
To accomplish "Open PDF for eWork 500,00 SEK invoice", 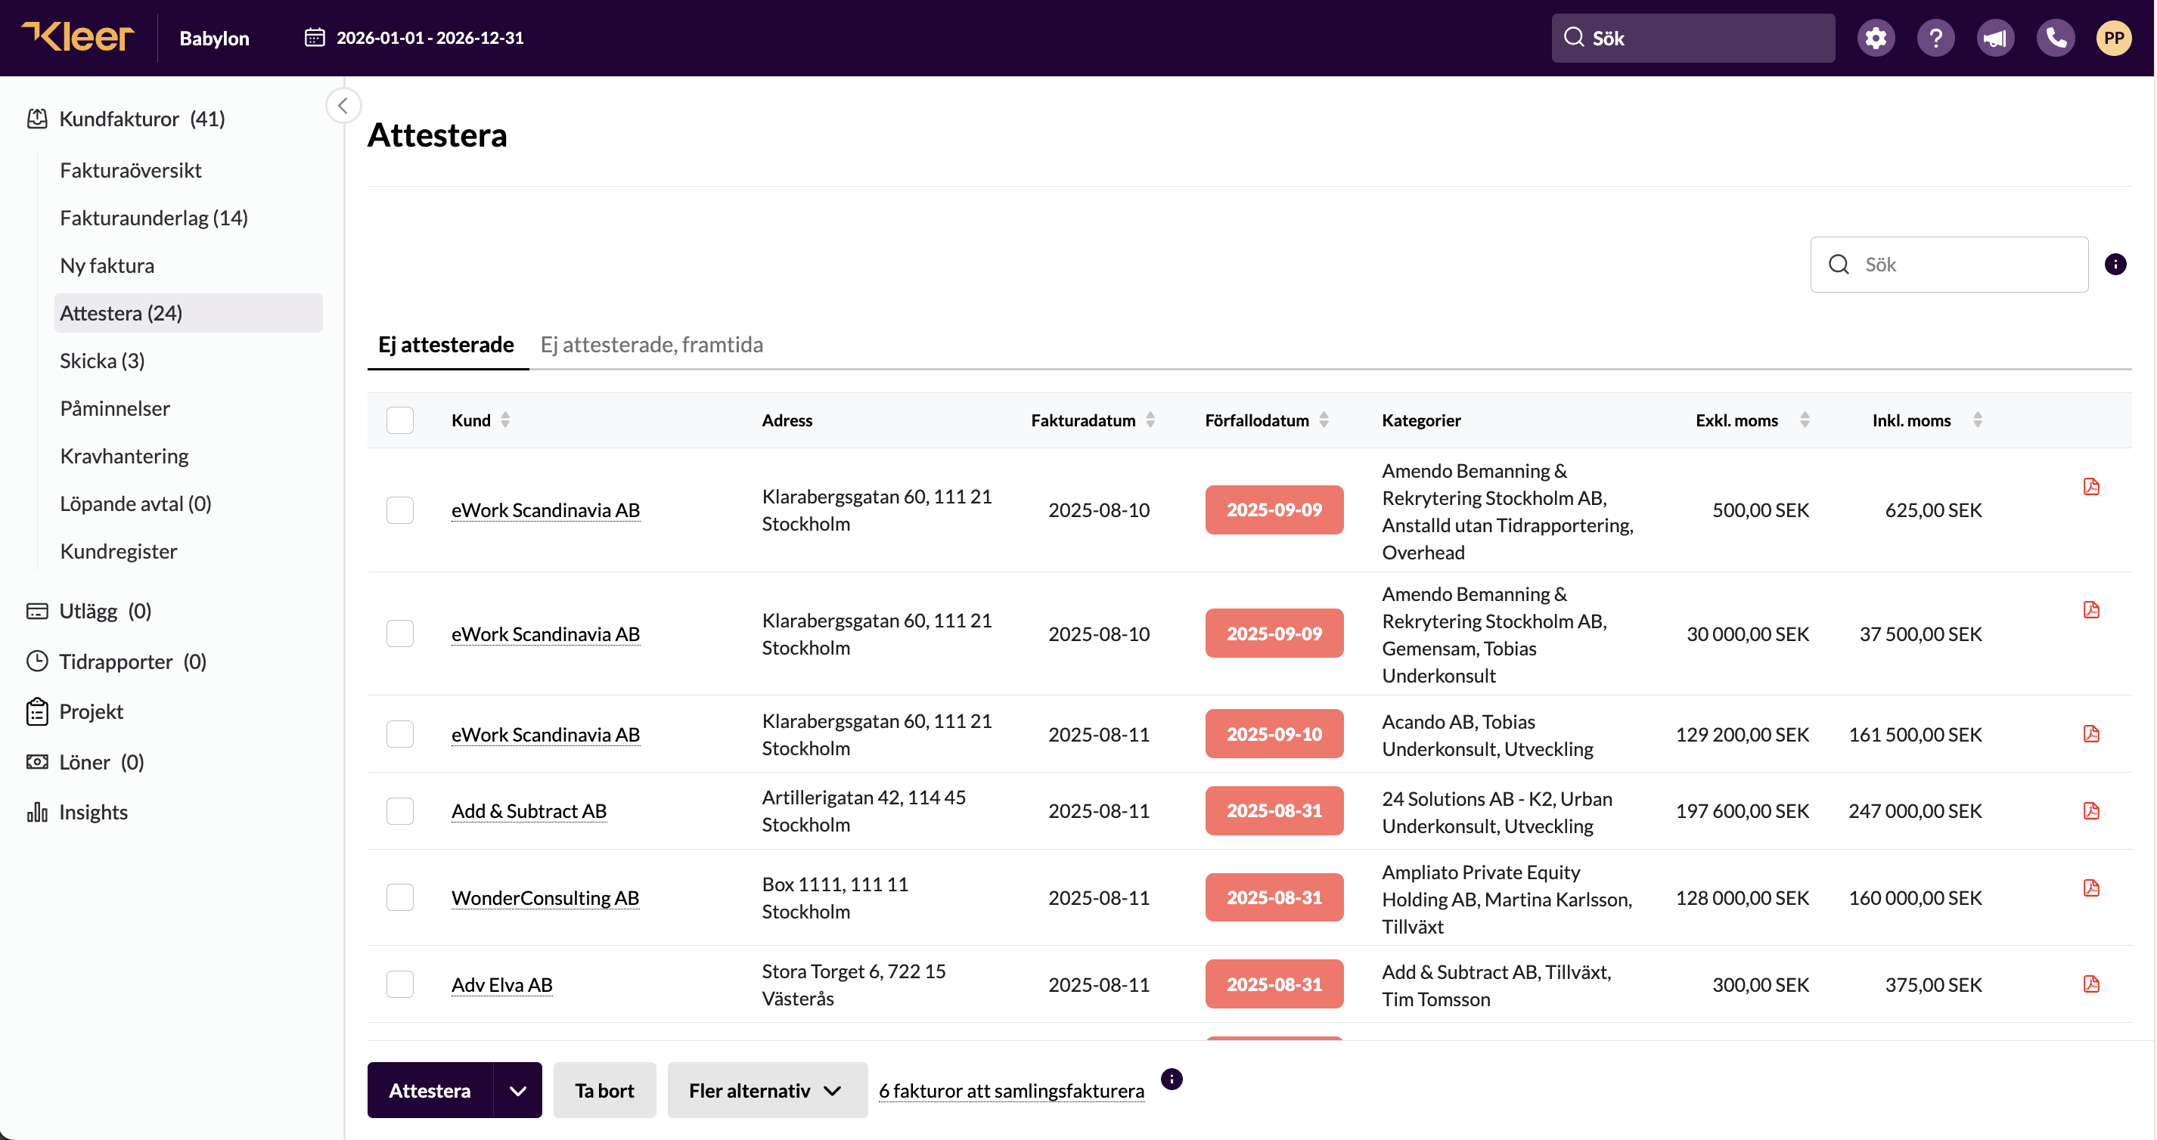I will pyautogui.click(x=2091, y=486).
